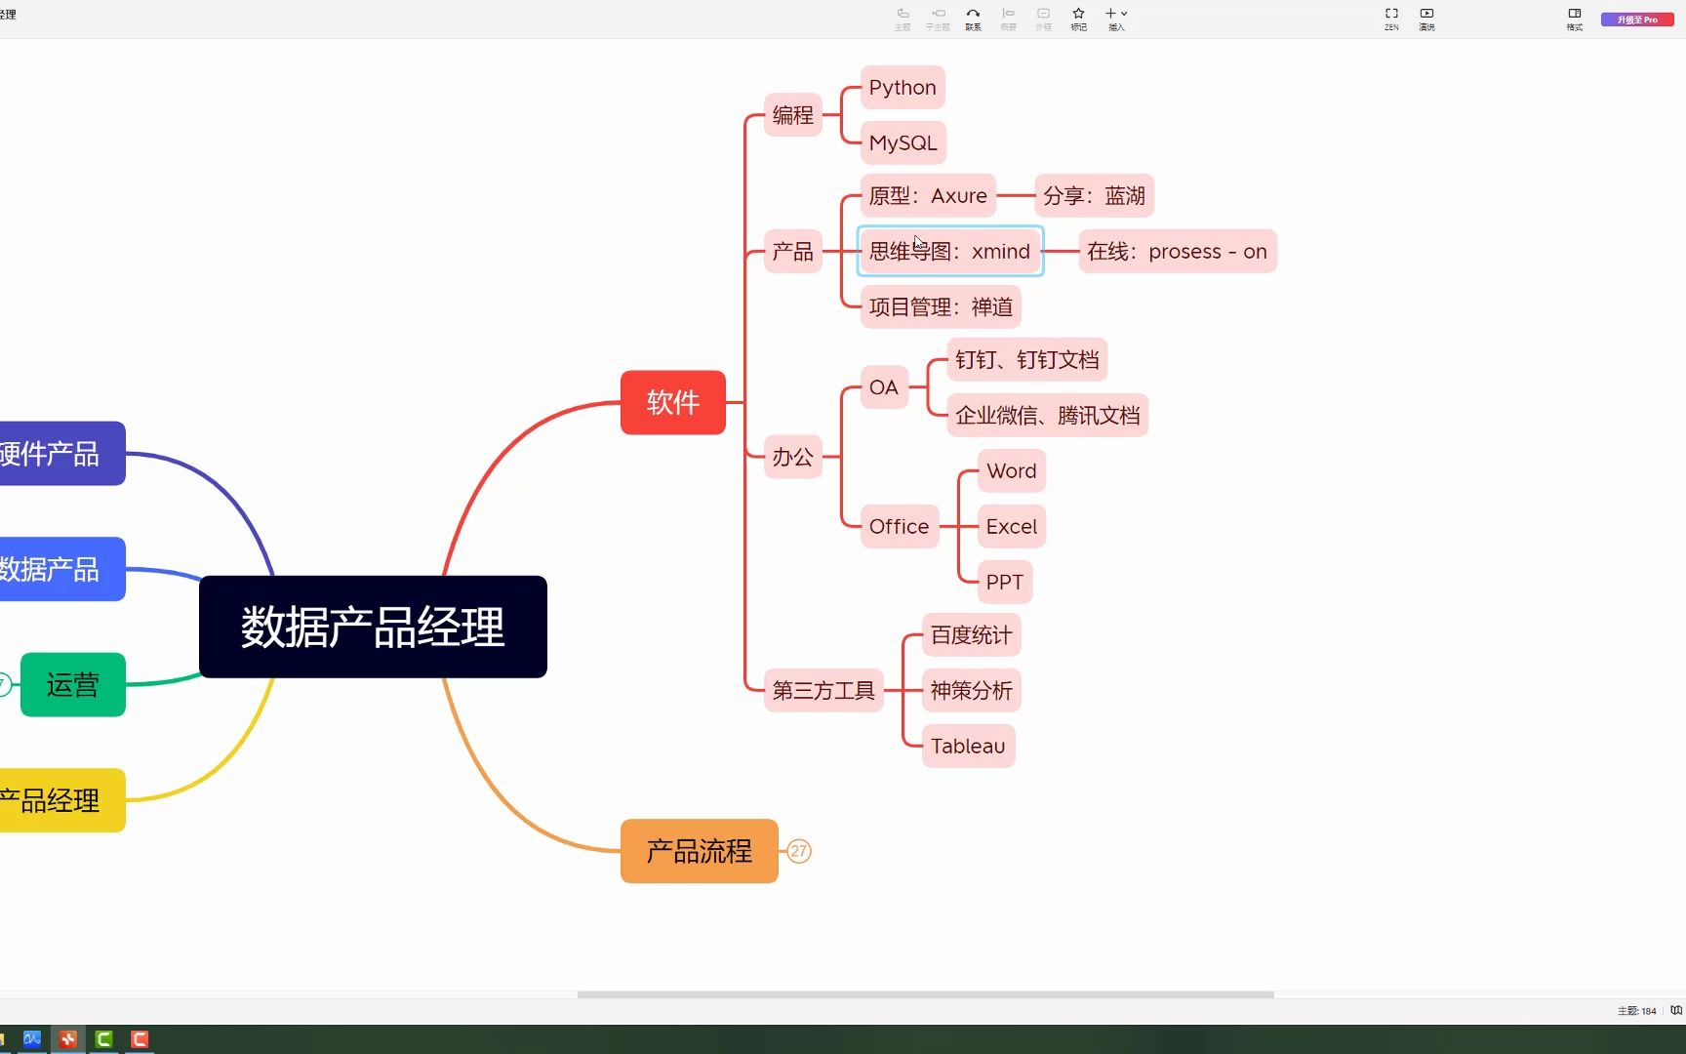Select the yellow 产品经理 node
Image resolution: width=1686 pixels, height=1054 pixels.
[60, 800]
